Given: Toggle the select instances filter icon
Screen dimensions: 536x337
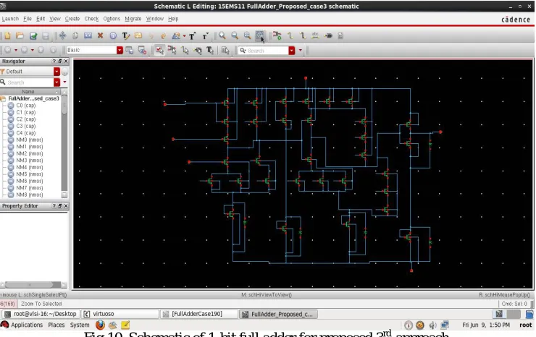Looking at the screenshot, I should [x=172, y=50].
